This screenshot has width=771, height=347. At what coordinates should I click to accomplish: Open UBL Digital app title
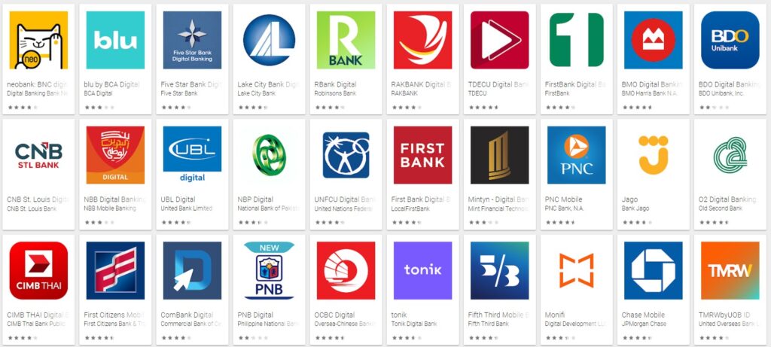pyautogui.click(x=178, y=199)
